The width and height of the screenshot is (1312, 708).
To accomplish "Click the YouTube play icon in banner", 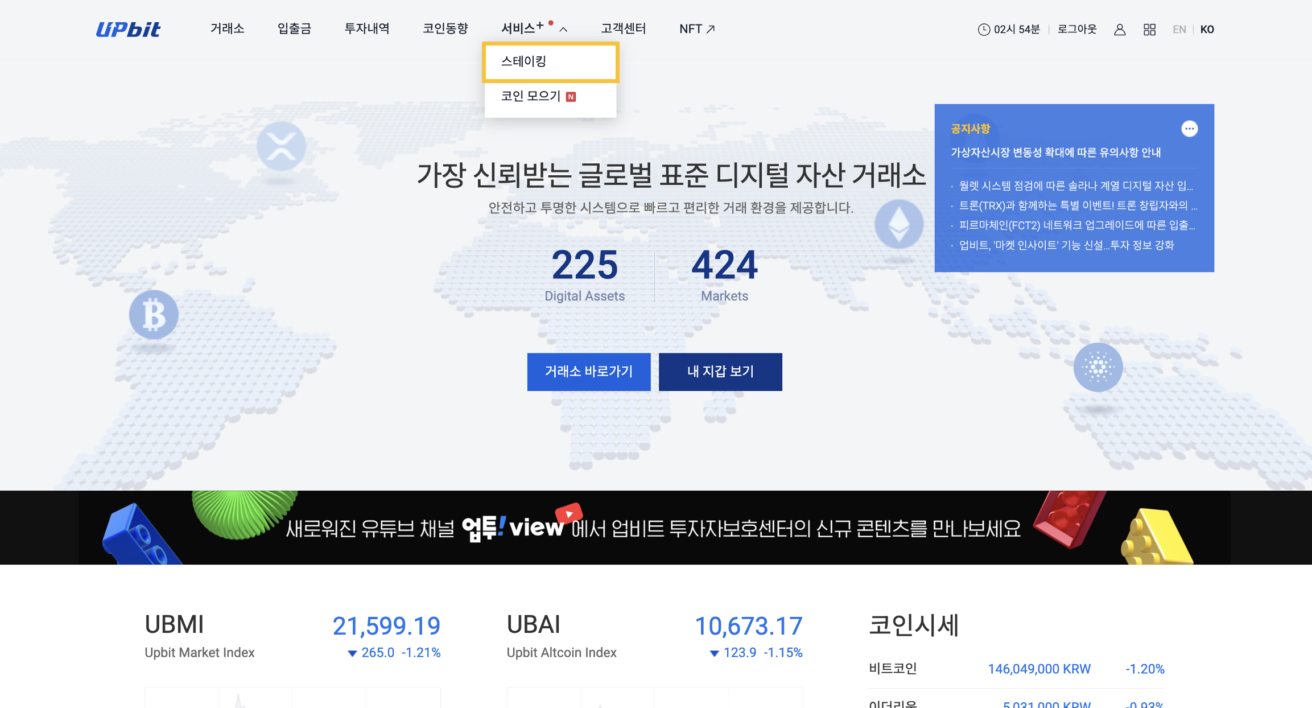I will (x=568, y=513).
